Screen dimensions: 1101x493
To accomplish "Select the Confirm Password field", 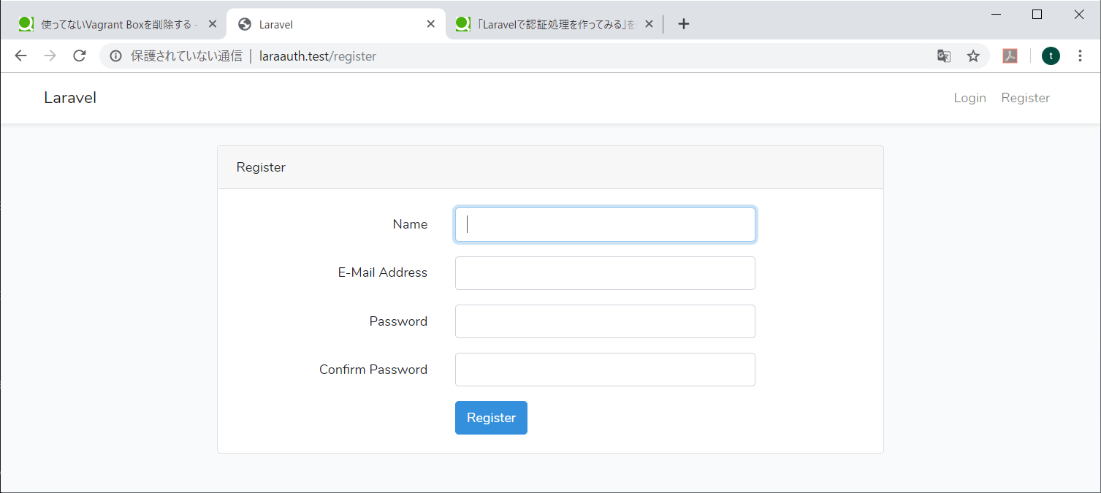I will (605, 370).
